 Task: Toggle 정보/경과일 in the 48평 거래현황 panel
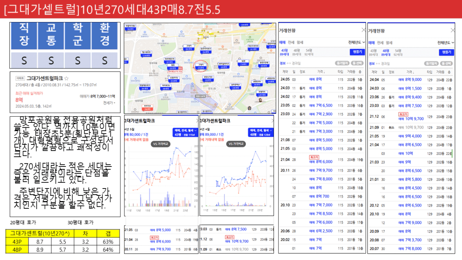[x=379, y=63]
